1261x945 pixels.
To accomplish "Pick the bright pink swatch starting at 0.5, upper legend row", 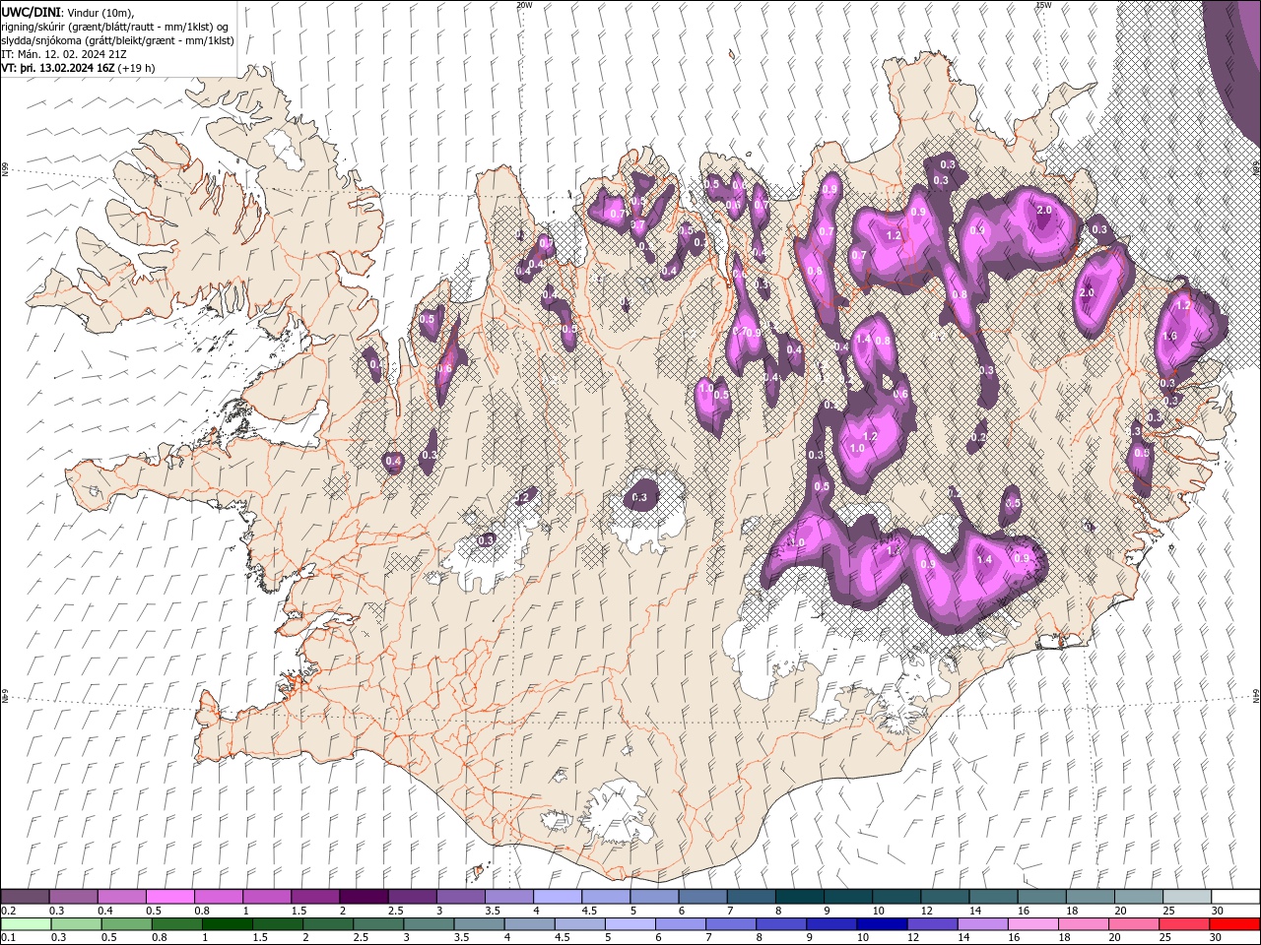I will point(170,897).
